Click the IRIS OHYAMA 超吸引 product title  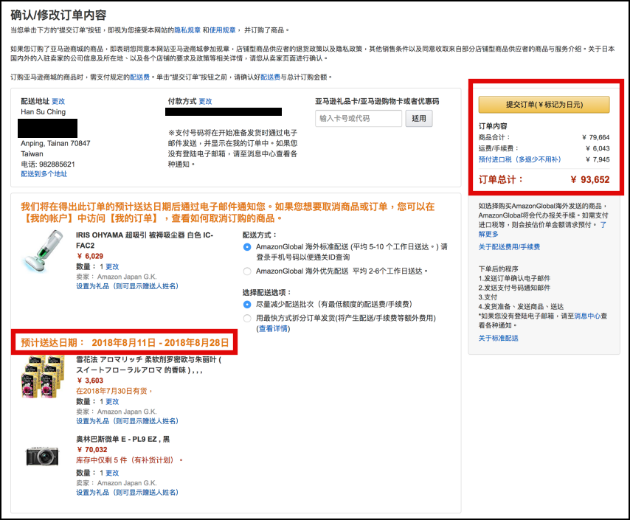coord(145,240)
